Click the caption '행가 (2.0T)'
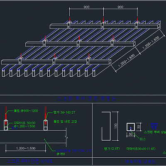Viewport: 166px width, 166px height. point(112,149)
